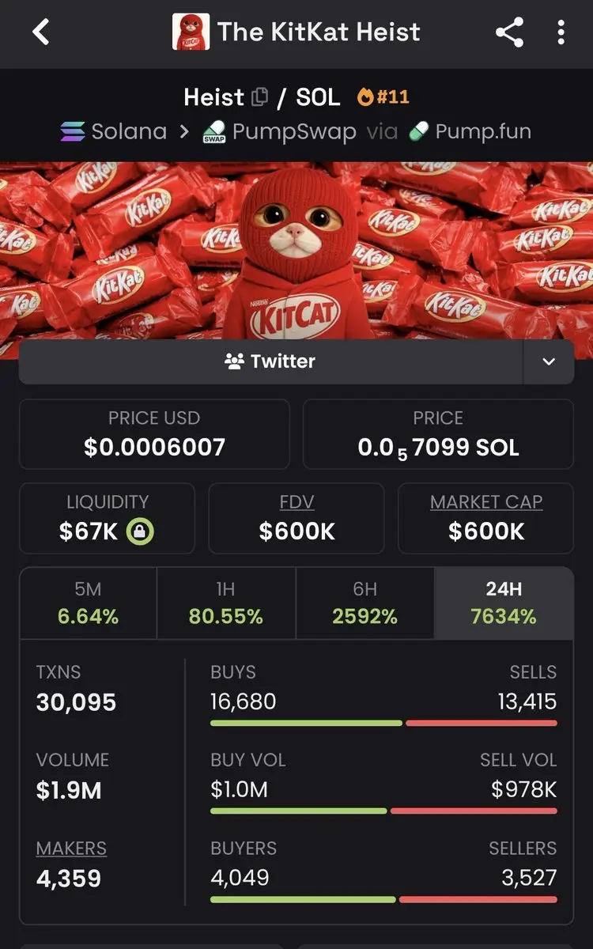
Task: Tap the underlined MAKERS label
Action: 71,849
